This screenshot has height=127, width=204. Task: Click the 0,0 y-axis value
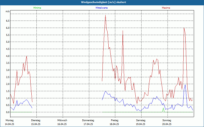coord(8,112)
